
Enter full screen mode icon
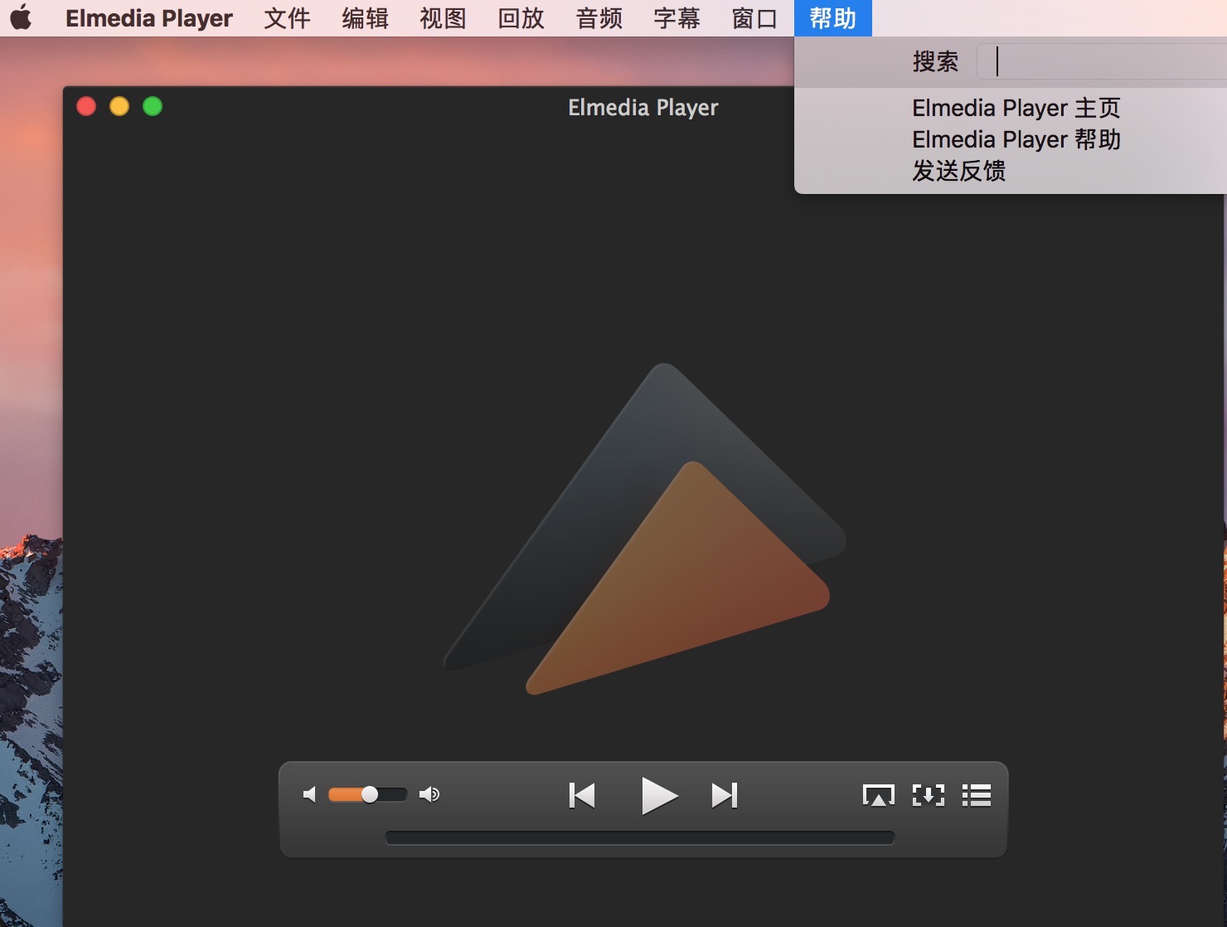(x=929, y=796)
